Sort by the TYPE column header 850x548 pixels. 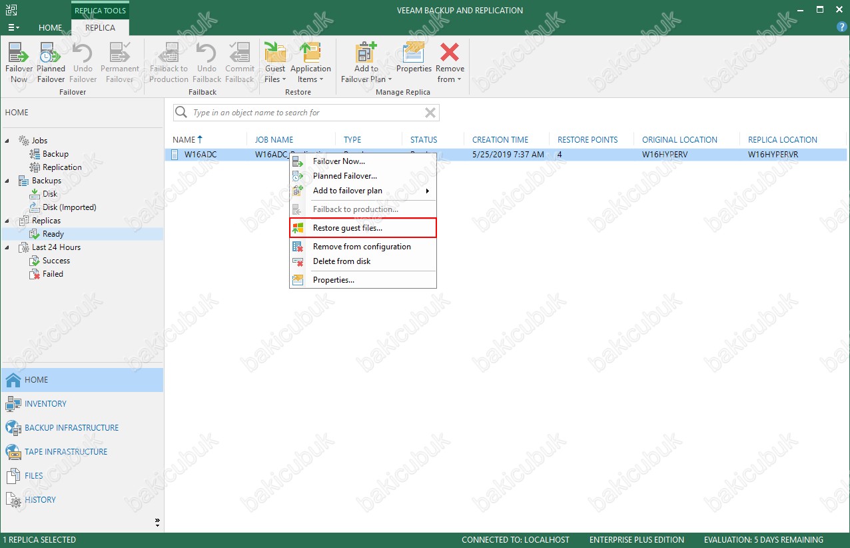[352, 140]
